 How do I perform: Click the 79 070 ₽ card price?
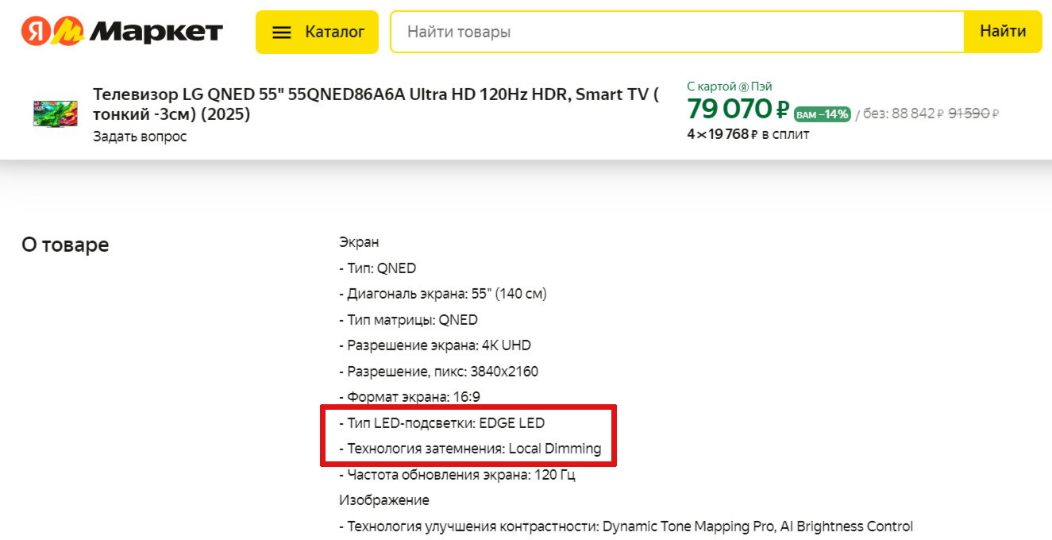click(738, 109)
